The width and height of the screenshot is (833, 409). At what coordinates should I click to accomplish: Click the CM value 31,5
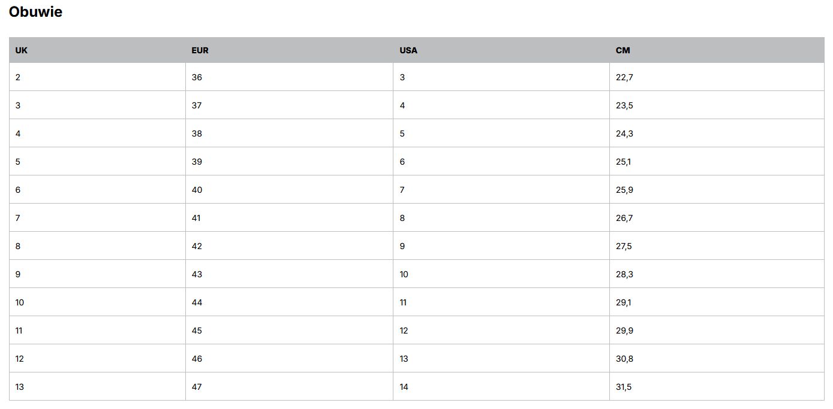[624, 387]
